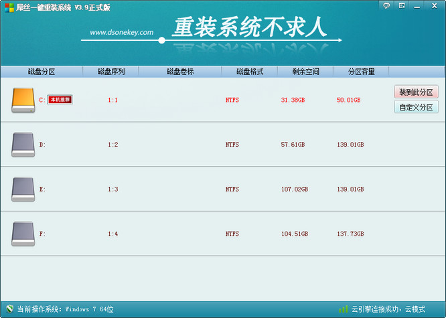446x318 pixels.
Task: Open the chat feedback bubble icon
Action: [386, 5]
